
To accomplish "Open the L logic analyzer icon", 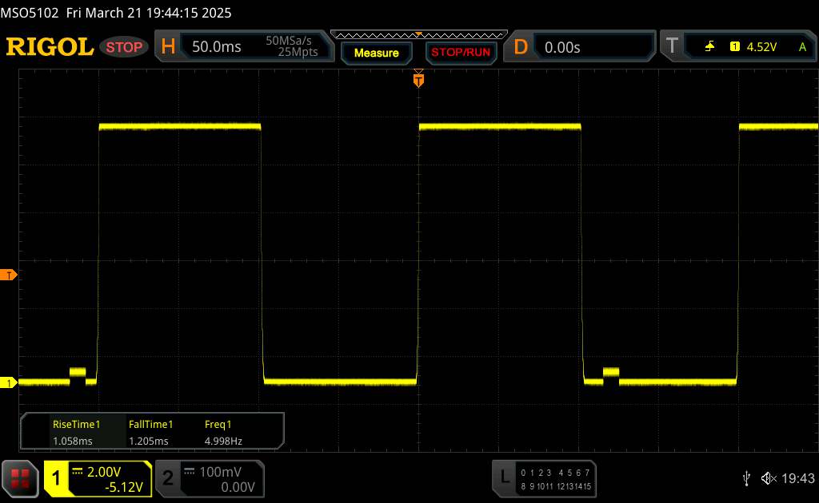I will [x=504, y=477].
